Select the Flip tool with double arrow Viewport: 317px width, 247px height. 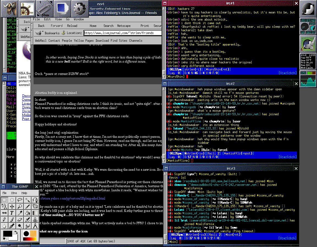click(4, 213)
